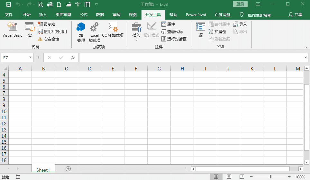Select the Sheet1 tab
Image resolution: width=310 pixels, height=180 pixels.
coord(43,169)
